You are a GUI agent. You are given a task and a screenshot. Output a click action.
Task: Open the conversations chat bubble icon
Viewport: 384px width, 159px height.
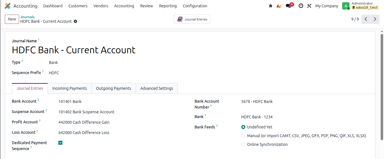(288, 6)
